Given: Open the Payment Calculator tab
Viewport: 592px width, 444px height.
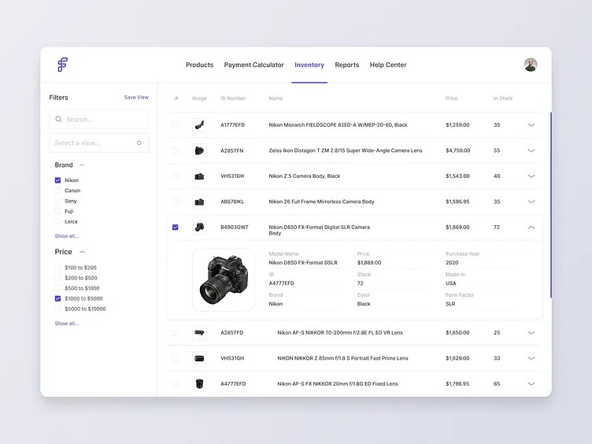Looking at the screenshot, I should coord(253,65).
